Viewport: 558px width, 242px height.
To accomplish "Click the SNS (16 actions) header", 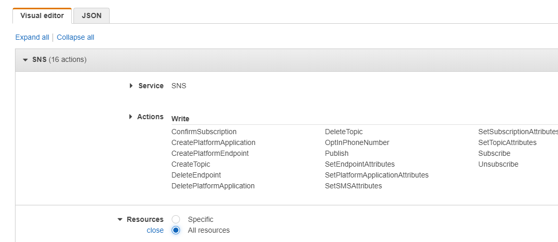I will click(59, 60).
